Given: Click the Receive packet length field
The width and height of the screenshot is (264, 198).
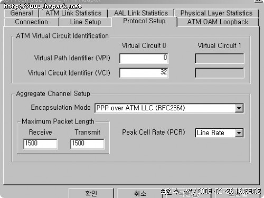Looking at the screenshot, I should point(40,144).
